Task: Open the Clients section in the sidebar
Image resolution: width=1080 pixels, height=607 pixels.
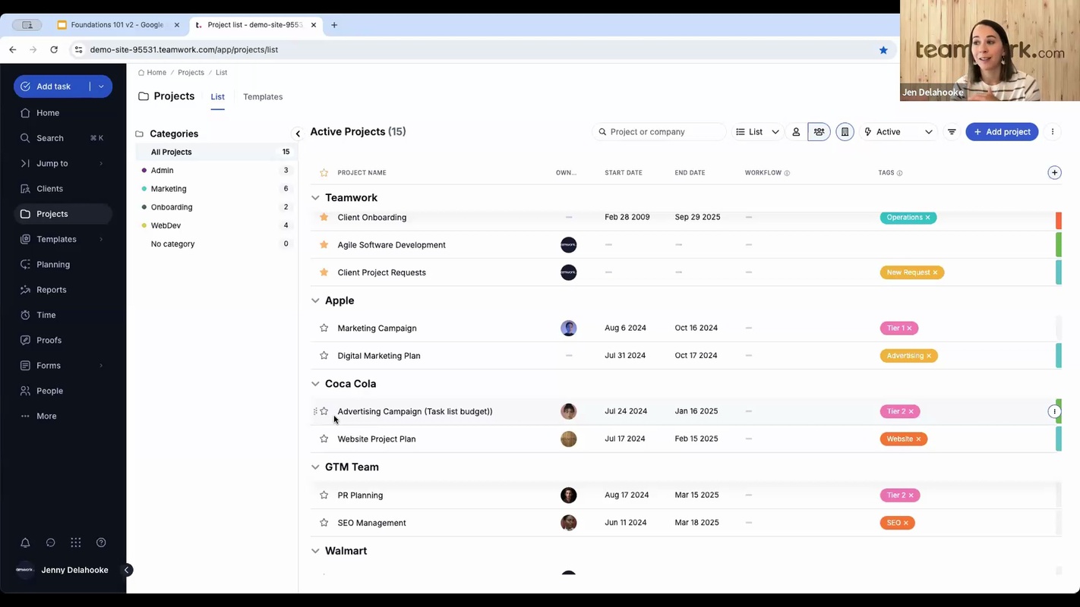Action: (x=49, y=188)
